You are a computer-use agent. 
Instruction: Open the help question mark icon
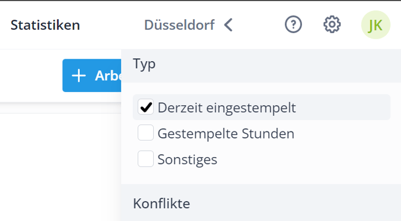pos(293,24)
